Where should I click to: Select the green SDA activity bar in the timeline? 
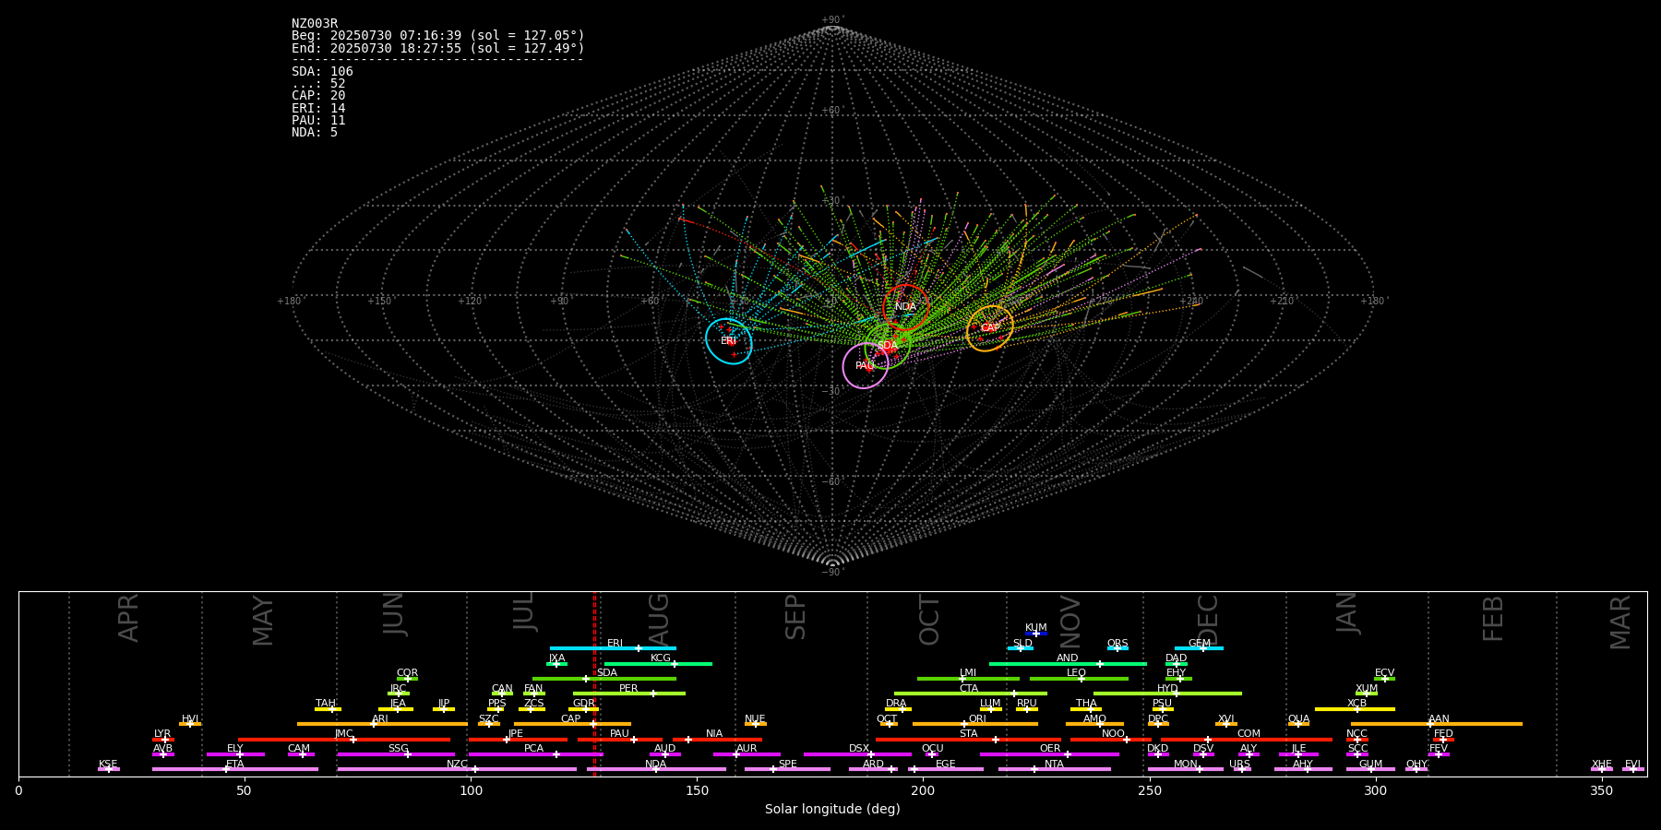(604, 679)
